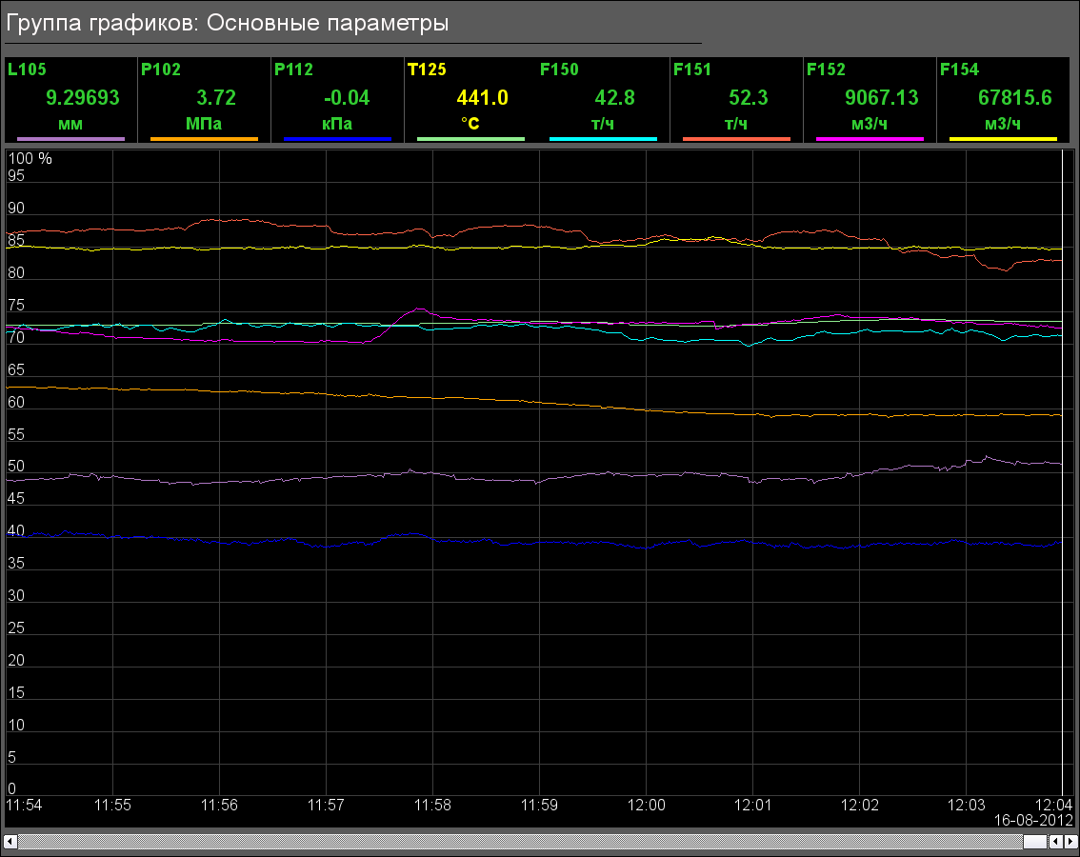The height and width of the screenshot is (857, 1080).
Task: Click the orange color bar under P102
Action: [x=204, y=139]
